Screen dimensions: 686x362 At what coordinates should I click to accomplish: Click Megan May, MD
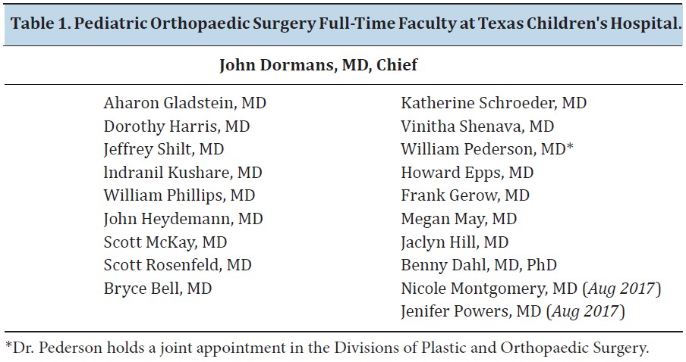(459, 219)
